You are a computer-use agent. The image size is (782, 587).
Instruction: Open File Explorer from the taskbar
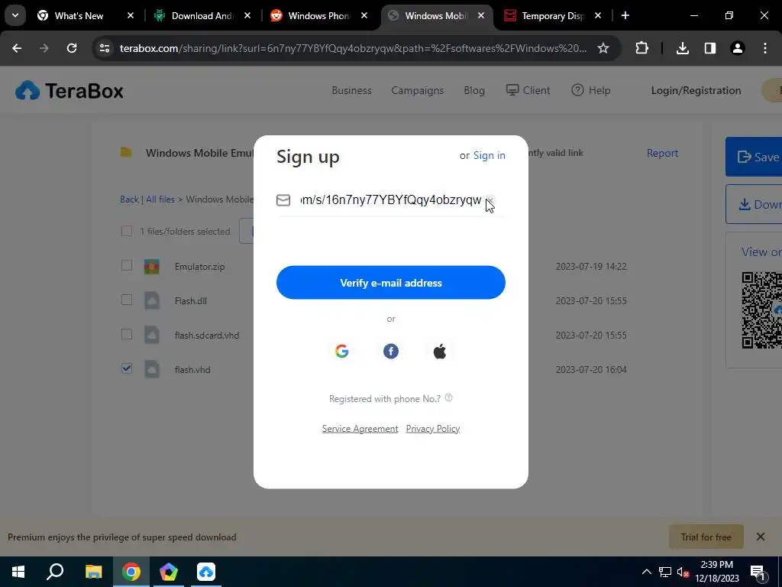93,572
